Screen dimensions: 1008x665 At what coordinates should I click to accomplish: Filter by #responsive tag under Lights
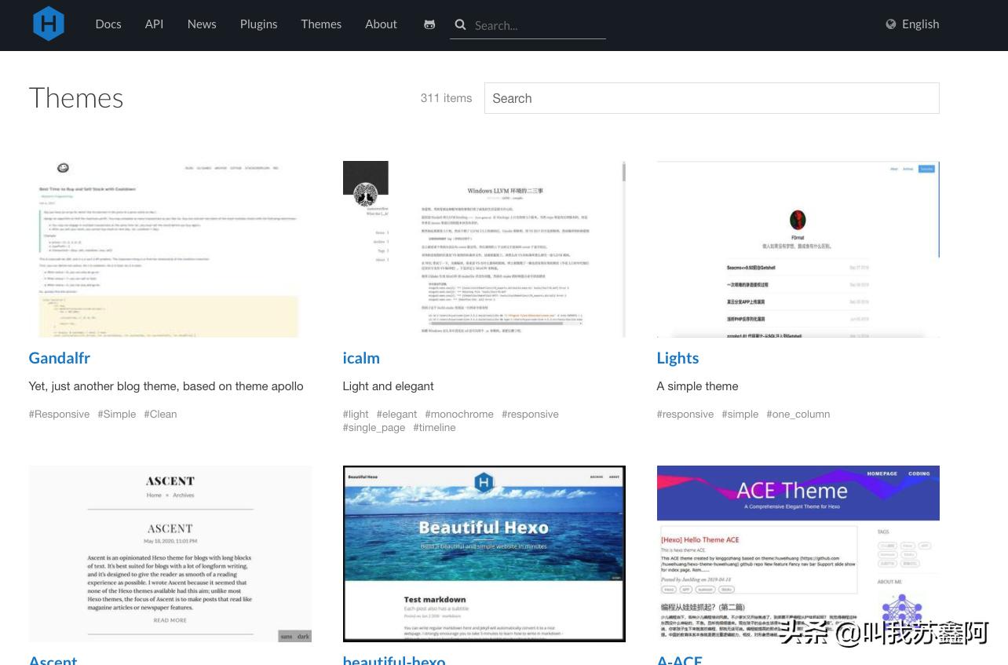click(685, 414)
